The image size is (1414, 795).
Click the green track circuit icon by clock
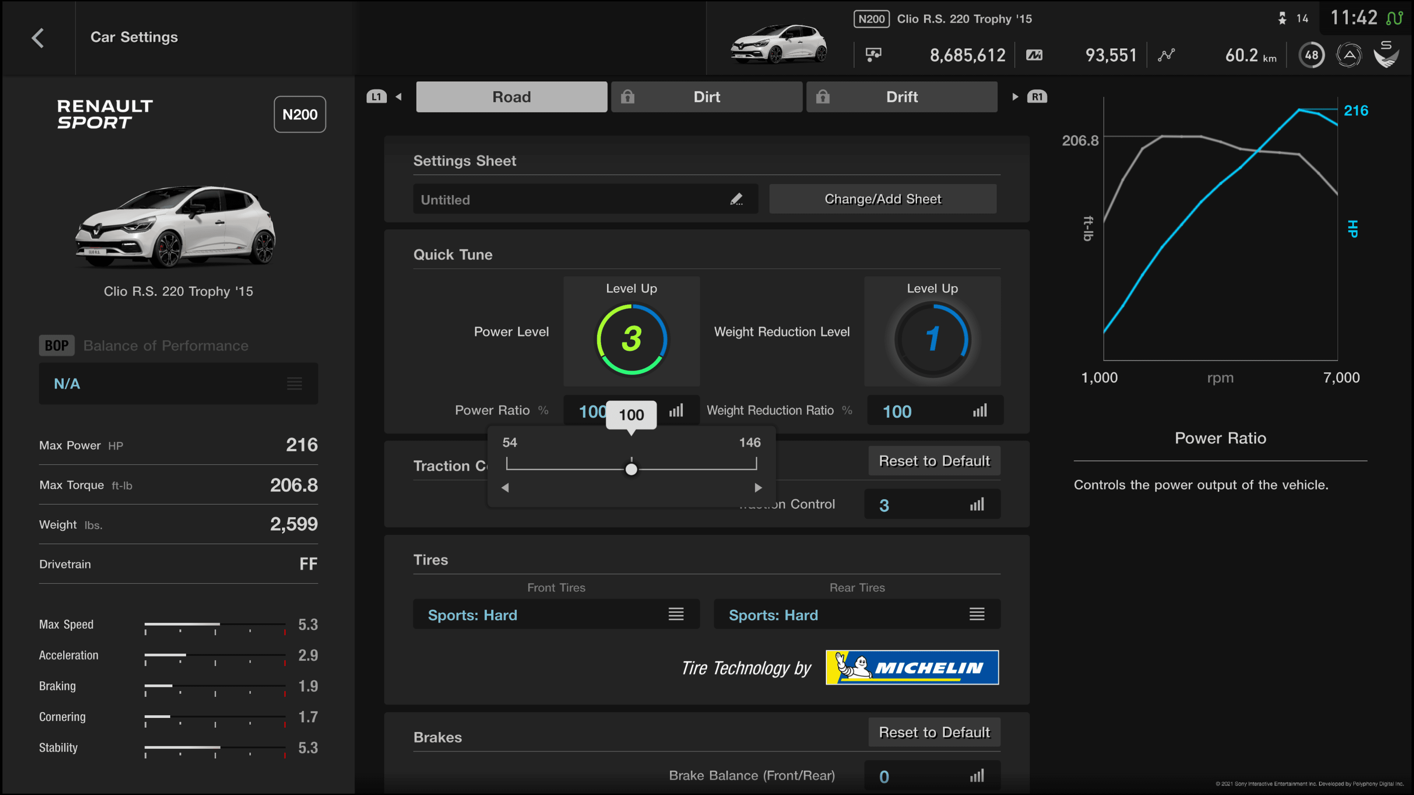pyautogui.click(x=1394, y=18)
